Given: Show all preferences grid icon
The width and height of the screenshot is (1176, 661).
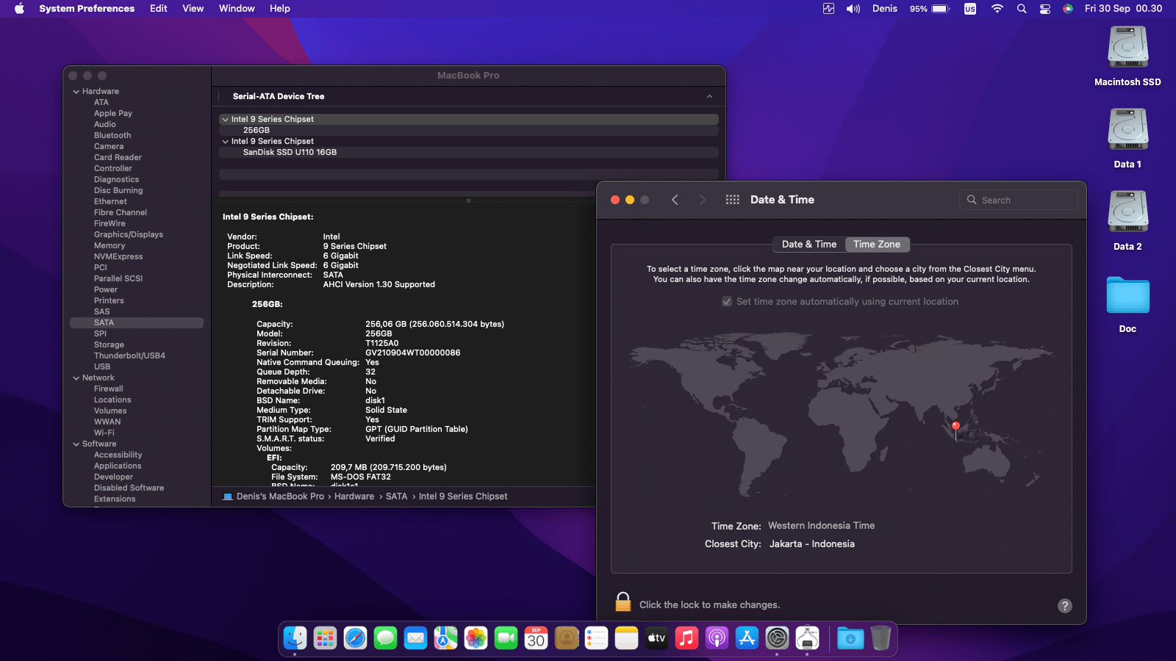Looking at the screenshot, I should pos(732,200).
